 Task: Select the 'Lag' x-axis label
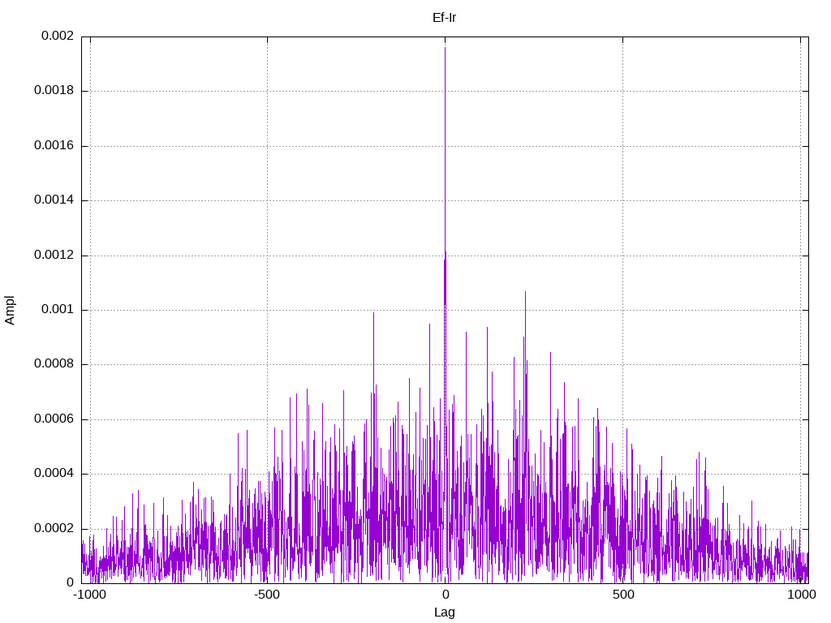tap(444, 612)
